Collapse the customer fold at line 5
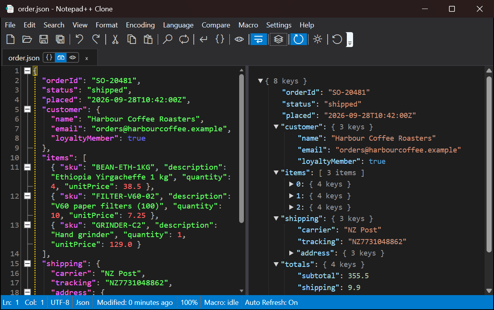Screen dimensions: 494x310 (x=27, y=109)
